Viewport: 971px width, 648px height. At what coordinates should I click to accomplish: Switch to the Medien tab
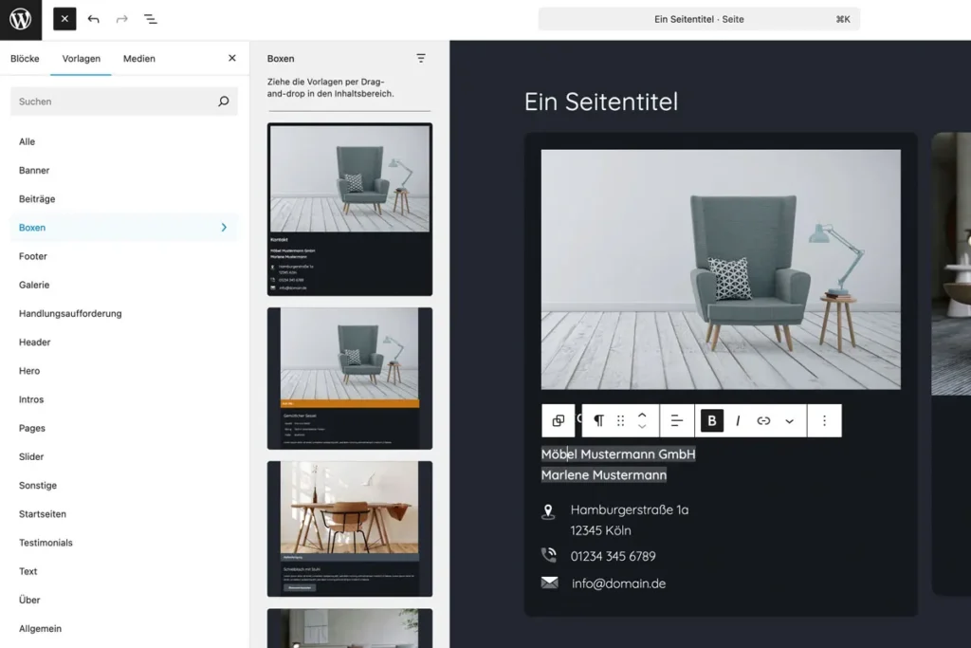139,59
